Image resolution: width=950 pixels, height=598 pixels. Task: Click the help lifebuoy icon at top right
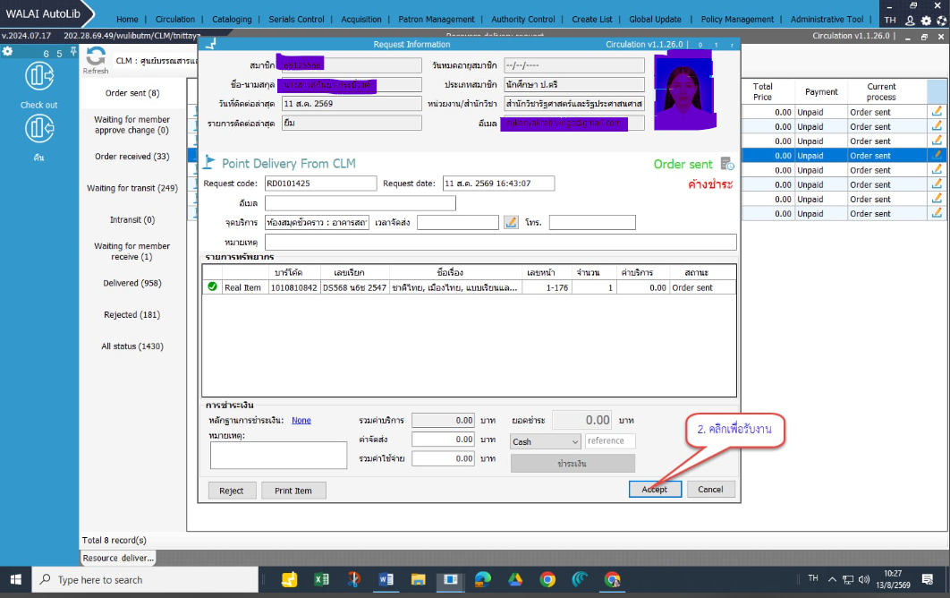(x=942, y=20)
